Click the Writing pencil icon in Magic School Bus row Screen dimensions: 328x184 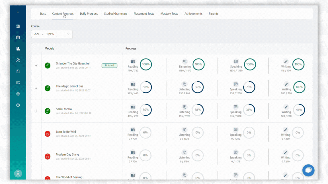(x=286, y=84)
